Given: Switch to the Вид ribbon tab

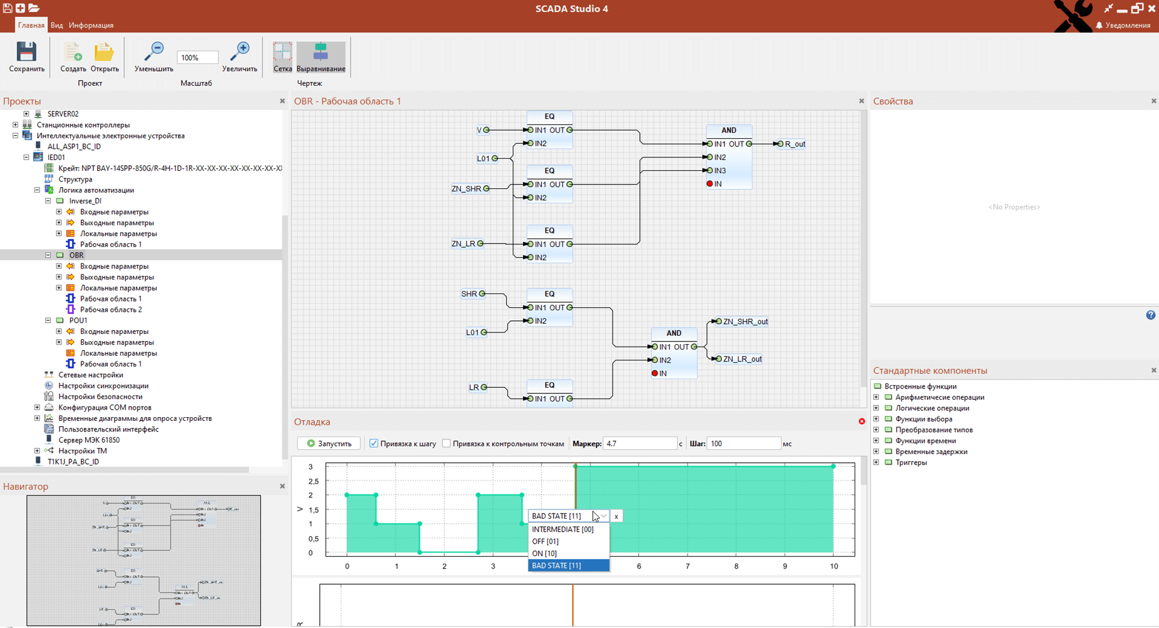Looking at the screenshot, I should pos(56,25).
